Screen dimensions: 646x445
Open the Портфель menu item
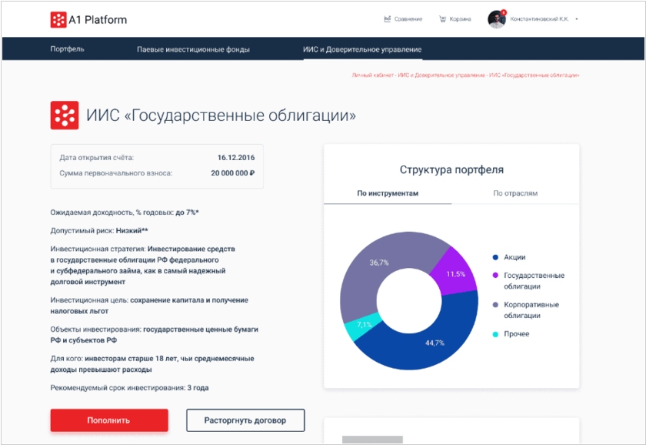click(67, 49)
